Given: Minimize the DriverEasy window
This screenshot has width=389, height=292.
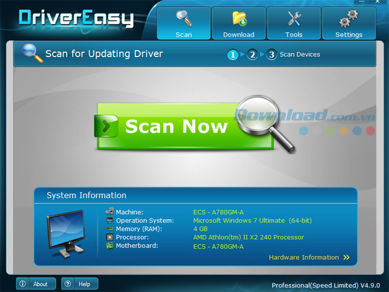Looking at the screenshot, I should (x=361, y=2).
